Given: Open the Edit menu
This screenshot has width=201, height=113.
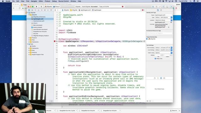Looking at the screenshot, I should 18,1.
